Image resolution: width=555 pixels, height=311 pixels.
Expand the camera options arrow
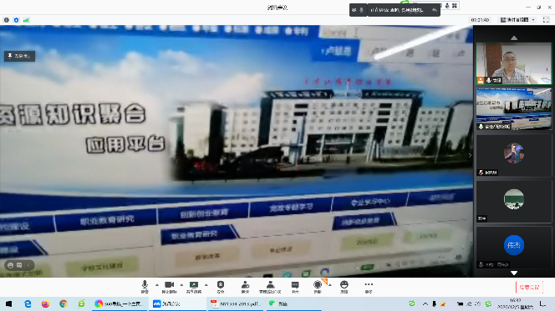[181, 284]
